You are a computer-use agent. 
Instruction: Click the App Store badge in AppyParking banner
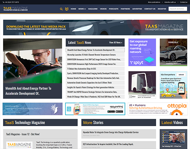click(x=119, y=112)
